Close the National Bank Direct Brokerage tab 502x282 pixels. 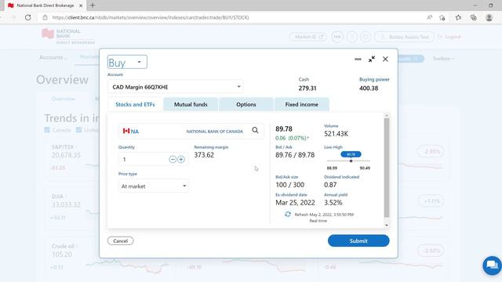(81, 5)
